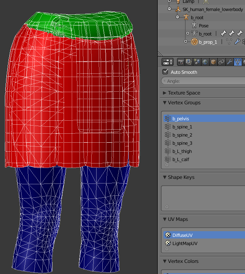Open the Modifiers wrench tab
245x274 pixels.
point(230,62)
